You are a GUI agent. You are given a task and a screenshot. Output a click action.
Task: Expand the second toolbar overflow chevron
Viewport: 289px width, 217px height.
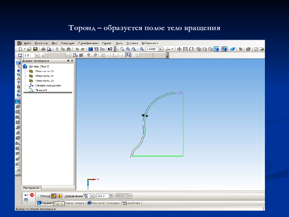[167, 55]
